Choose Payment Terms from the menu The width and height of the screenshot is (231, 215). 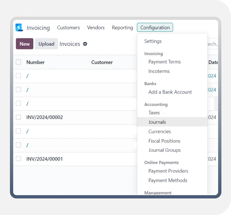tap(165, 62)
